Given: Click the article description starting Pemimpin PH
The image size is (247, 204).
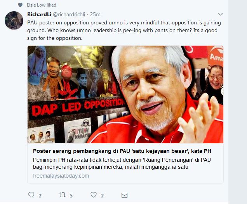Looking at the screenshot, I should click(122, 163).
